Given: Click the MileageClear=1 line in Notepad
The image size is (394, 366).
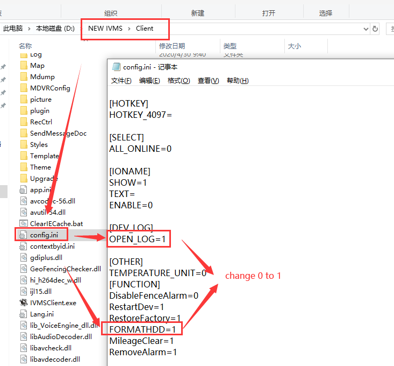Looking at the screenshot, I should point(141,341).
